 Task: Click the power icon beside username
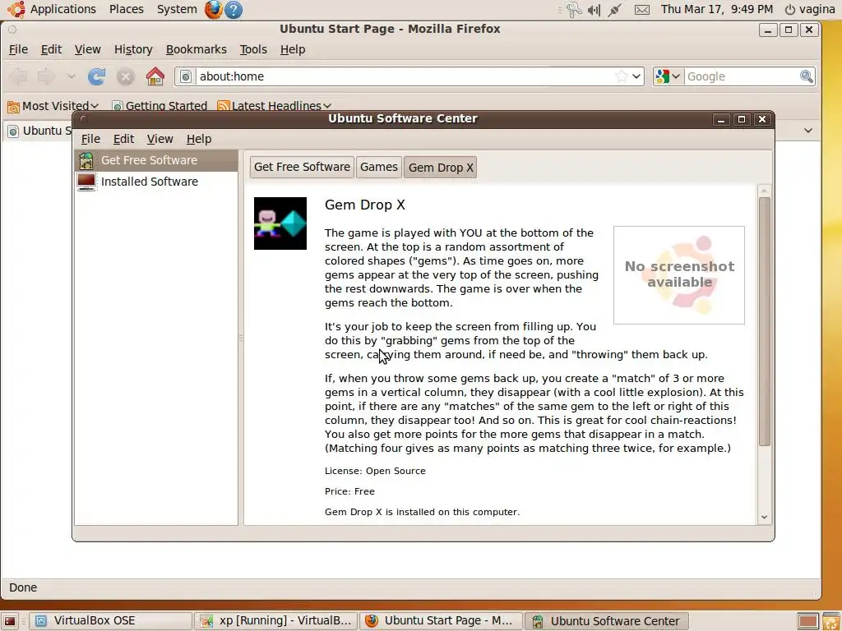pos(790,10)
